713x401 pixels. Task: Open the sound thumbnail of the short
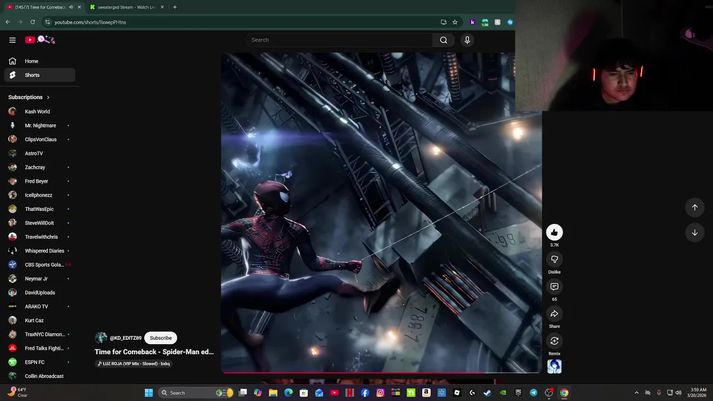[554, 366]
